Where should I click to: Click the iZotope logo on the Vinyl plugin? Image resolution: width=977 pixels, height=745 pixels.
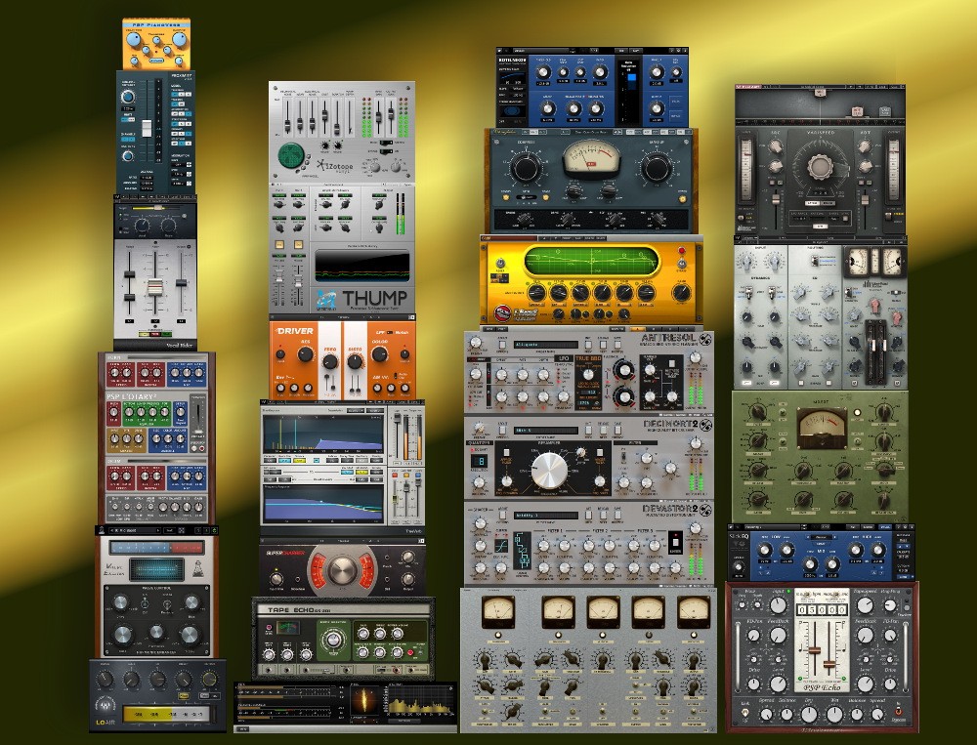coord(334,167)
